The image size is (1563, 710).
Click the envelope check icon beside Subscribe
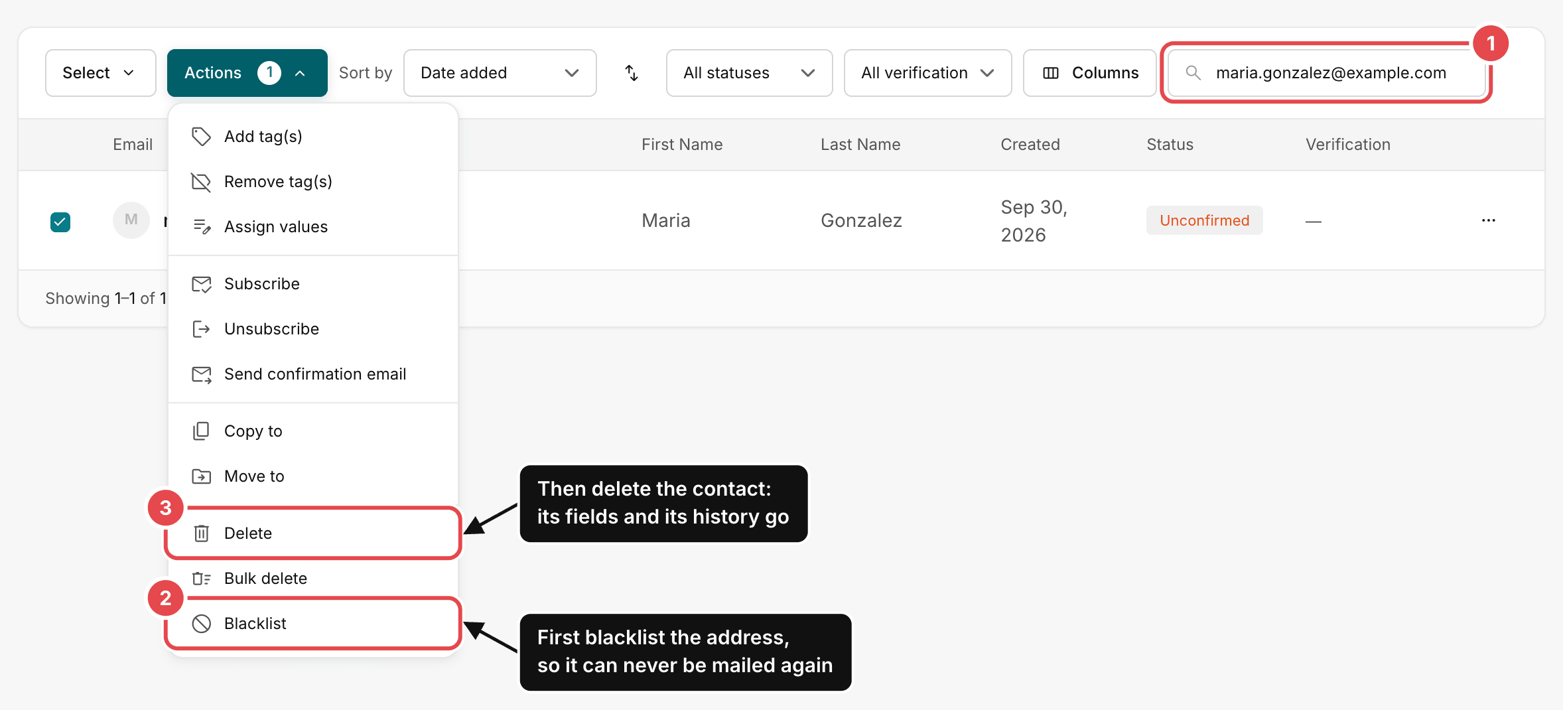coord(201,284)
